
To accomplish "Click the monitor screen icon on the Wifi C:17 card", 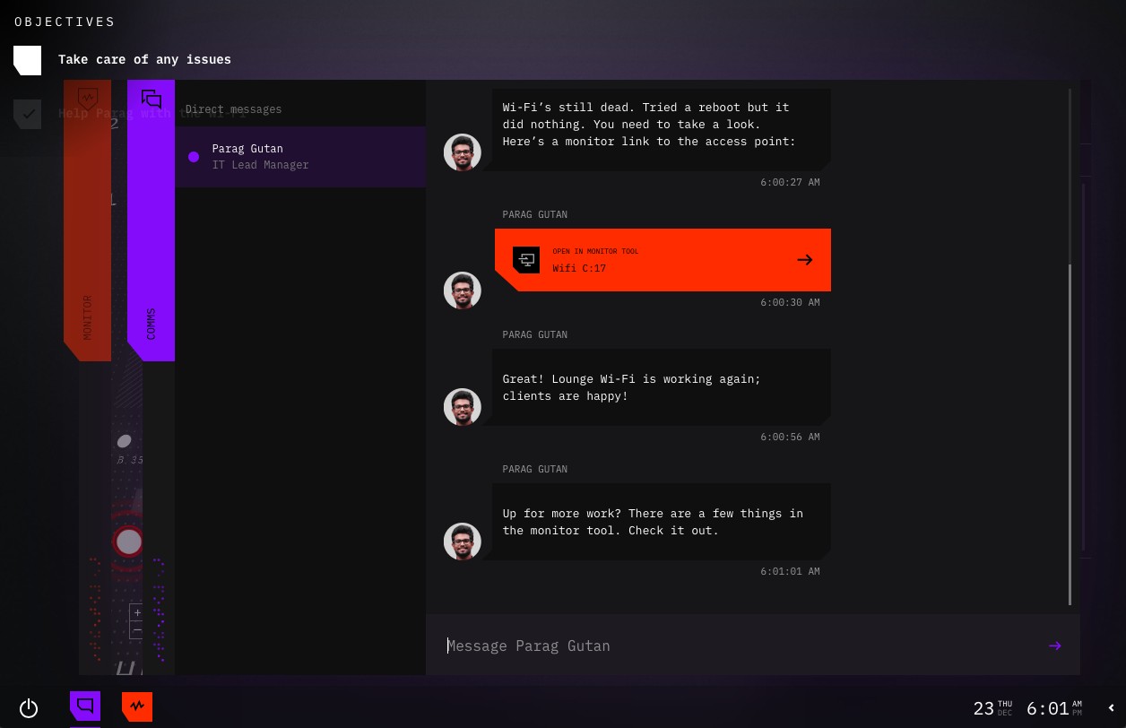I will point(526,260).
